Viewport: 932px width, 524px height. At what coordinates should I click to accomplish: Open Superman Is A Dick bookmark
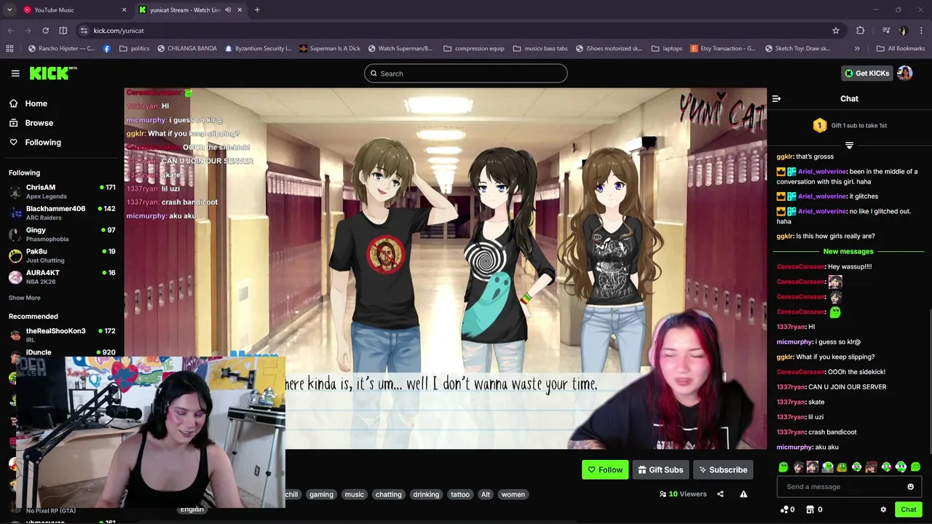[328, 49]
